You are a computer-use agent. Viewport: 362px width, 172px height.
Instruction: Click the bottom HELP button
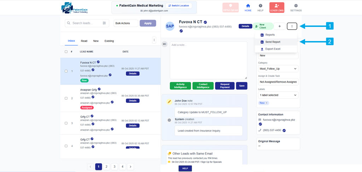point(185,168)
